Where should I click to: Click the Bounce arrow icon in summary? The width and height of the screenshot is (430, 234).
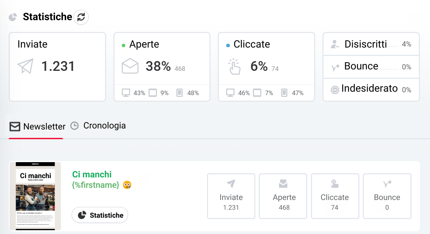click(335, 67)
